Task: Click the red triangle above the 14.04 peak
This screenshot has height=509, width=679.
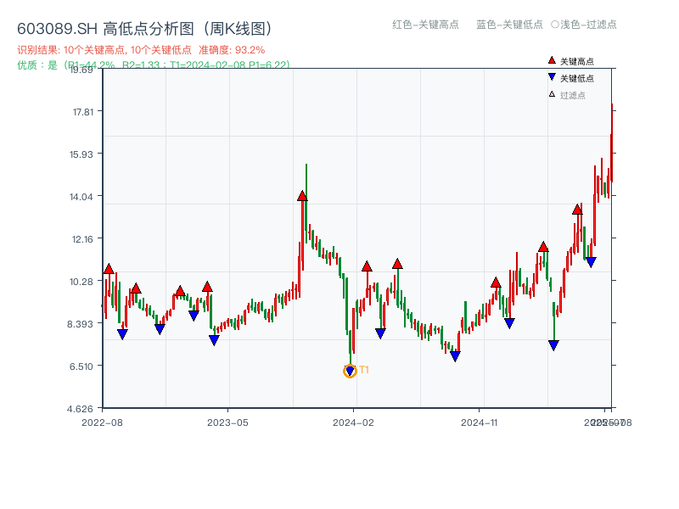Action: tap(302, 197)
